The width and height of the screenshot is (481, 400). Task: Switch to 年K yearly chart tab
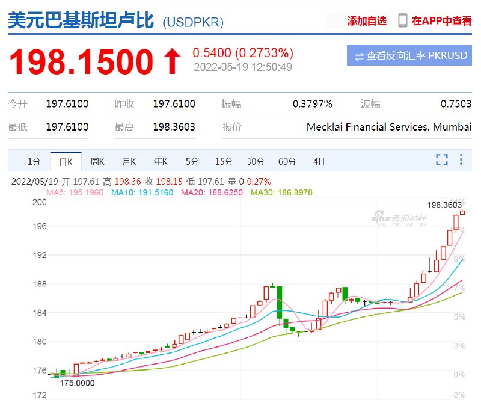(x=161, y=161)
